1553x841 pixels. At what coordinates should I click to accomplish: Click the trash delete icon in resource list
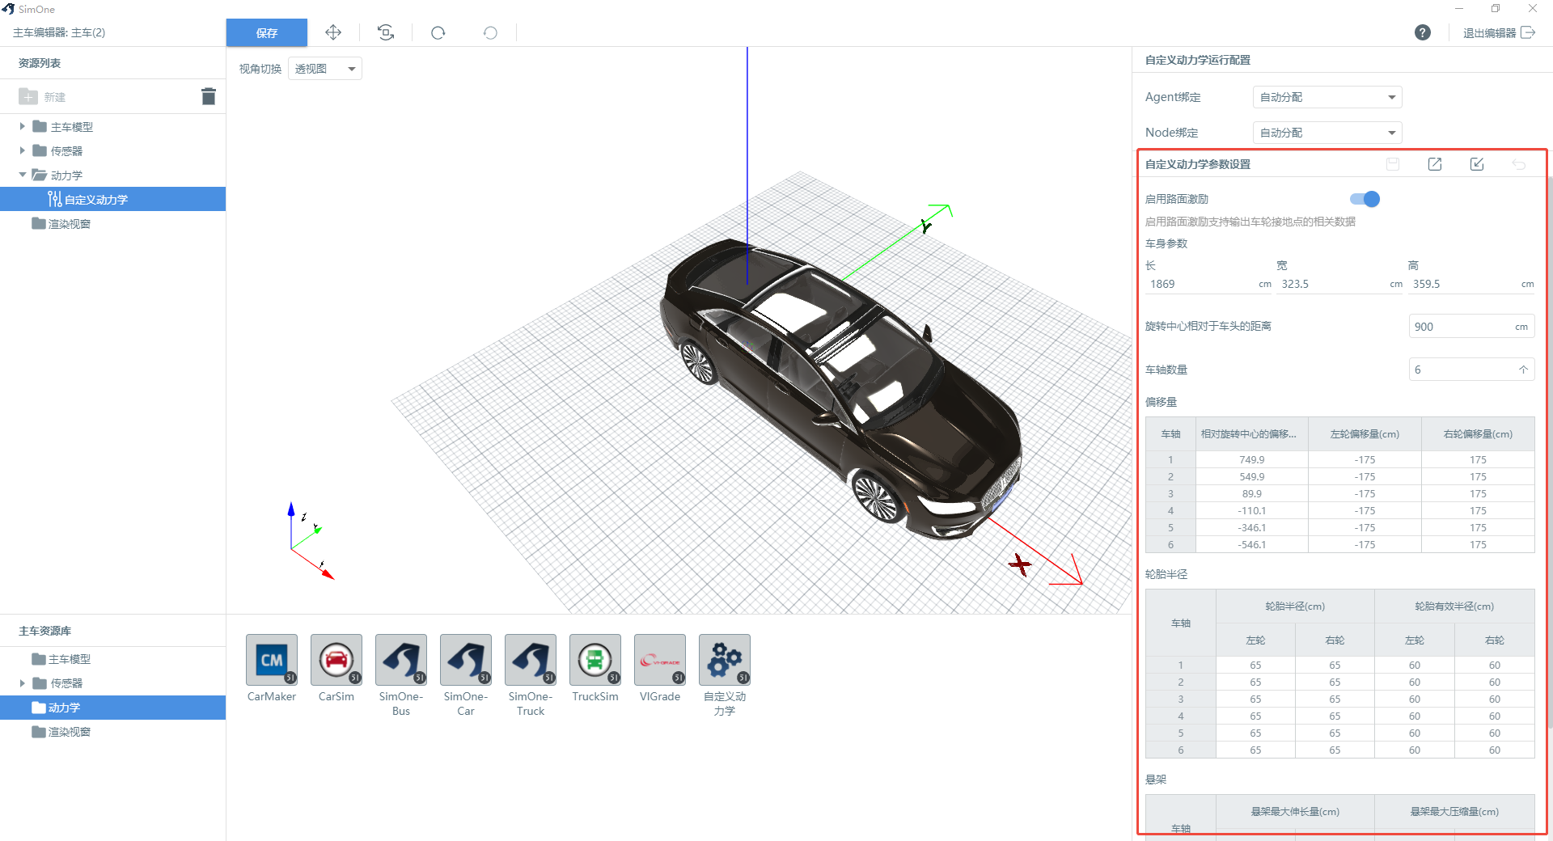tap(209, 97)
